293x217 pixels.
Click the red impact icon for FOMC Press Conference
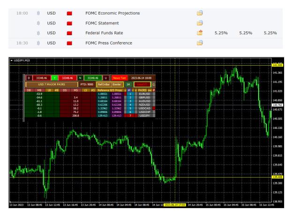coord(69,43)
